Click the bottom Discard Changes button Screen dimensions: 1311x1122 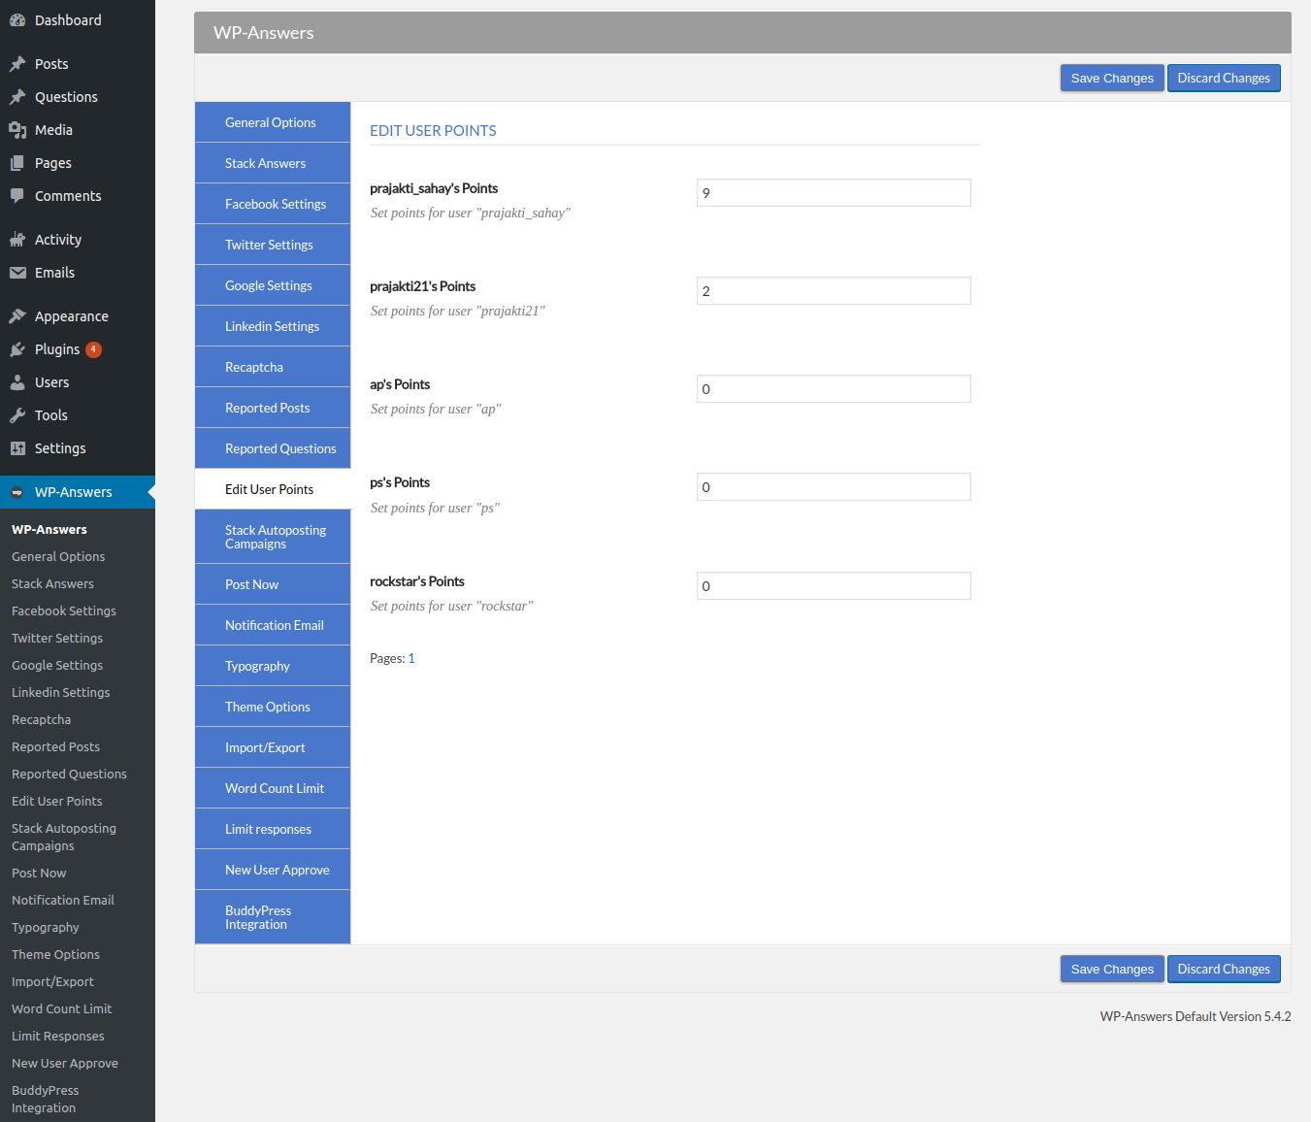click(1224, 970)
